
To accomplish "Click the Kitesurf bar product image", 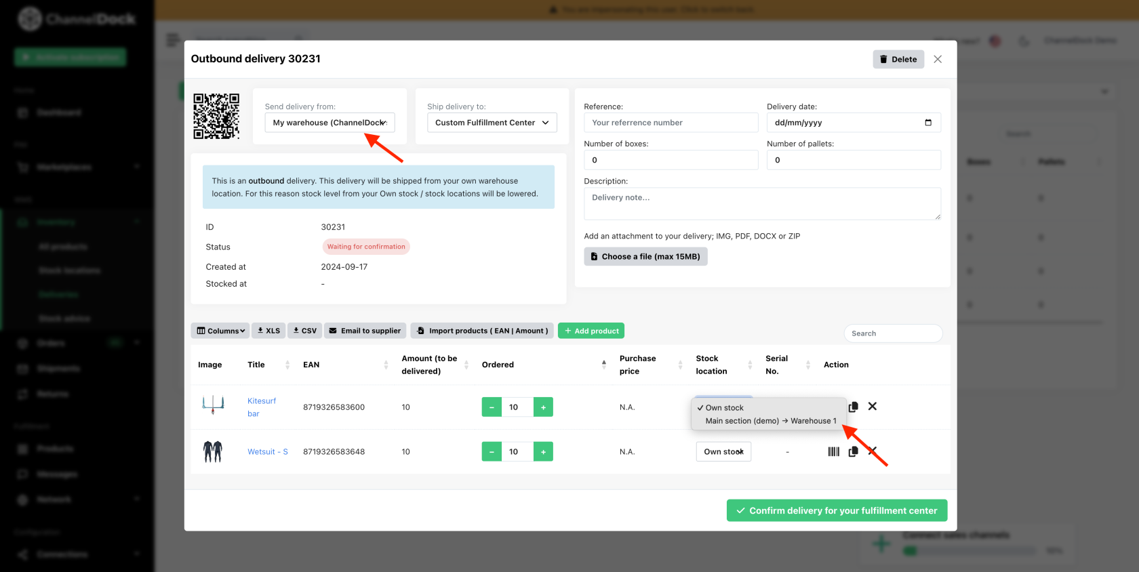I will pos(213,405).
